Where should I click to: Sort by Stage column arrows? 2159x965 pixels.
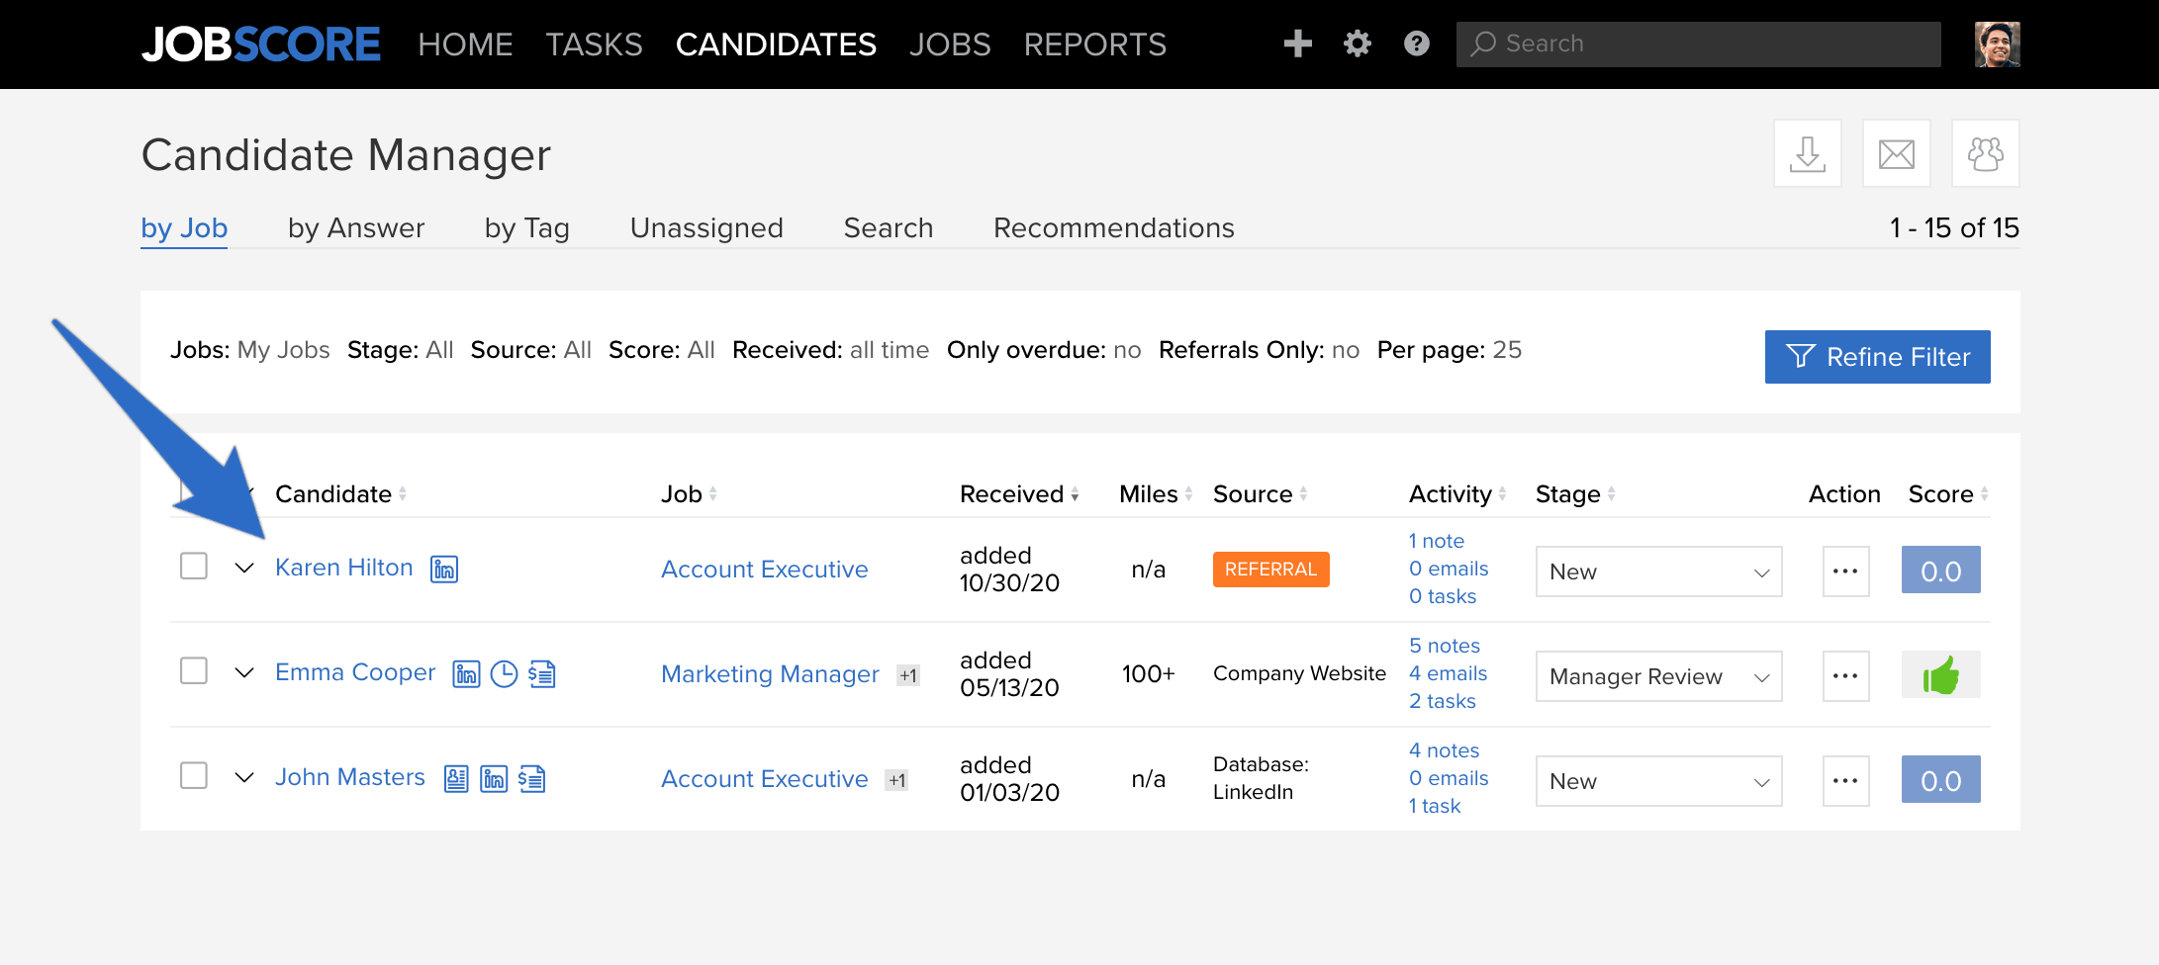(1611, 493)
